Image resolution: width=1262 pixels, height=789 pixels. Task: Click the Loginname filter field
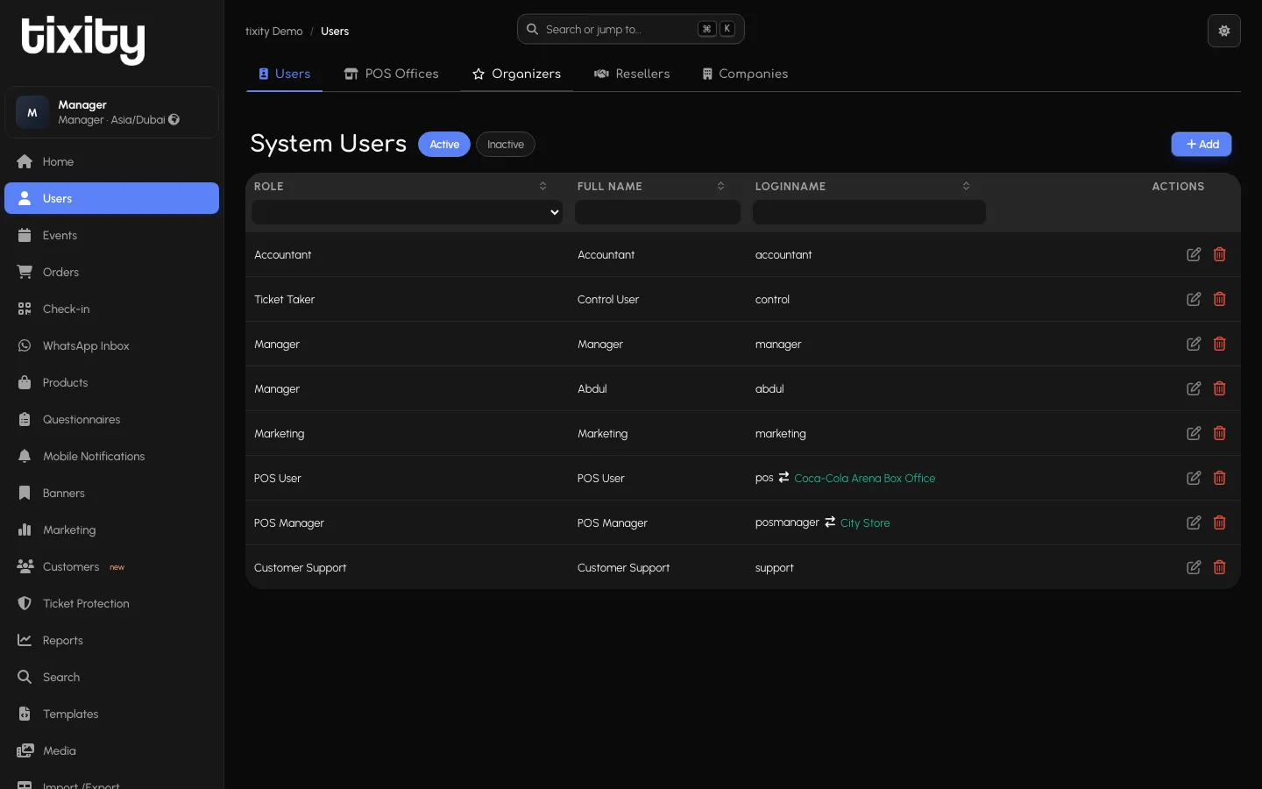coord(869,212)
